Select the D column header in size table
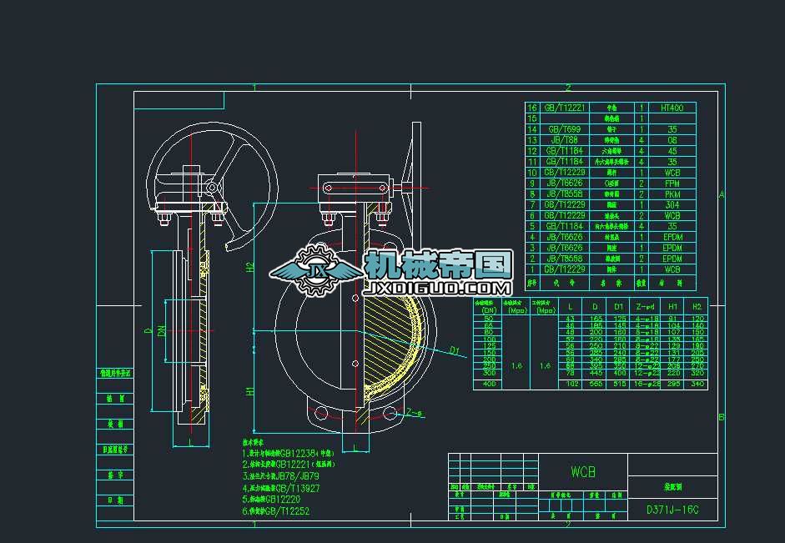This screenshot has height=543, width=785. (595, 307)
